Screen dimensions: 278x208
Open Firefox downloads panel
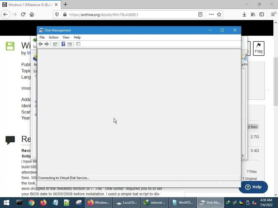click(244, 15)
